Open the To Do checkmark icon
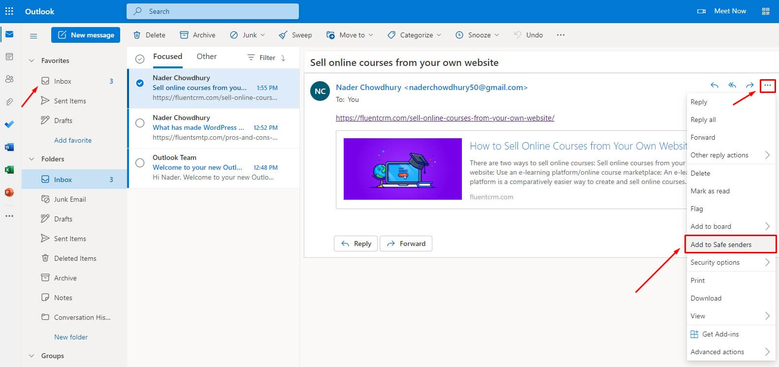Viewport: 779px width, 367px height. coord(9,124)
